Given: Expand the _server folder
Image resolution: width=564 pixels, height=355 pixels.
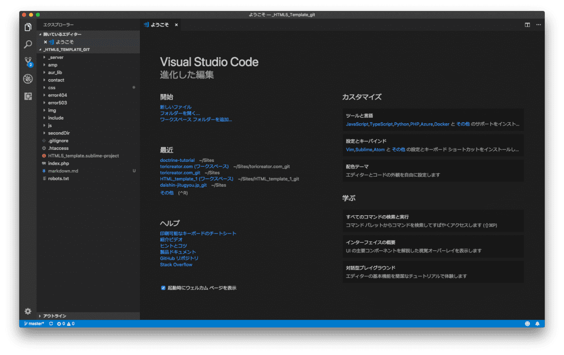Looking at the screenshot, I should 56,57.
